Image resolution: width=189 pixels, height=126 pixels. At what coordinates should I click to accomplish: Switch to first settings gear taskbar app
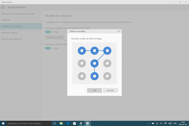point(81,123)
